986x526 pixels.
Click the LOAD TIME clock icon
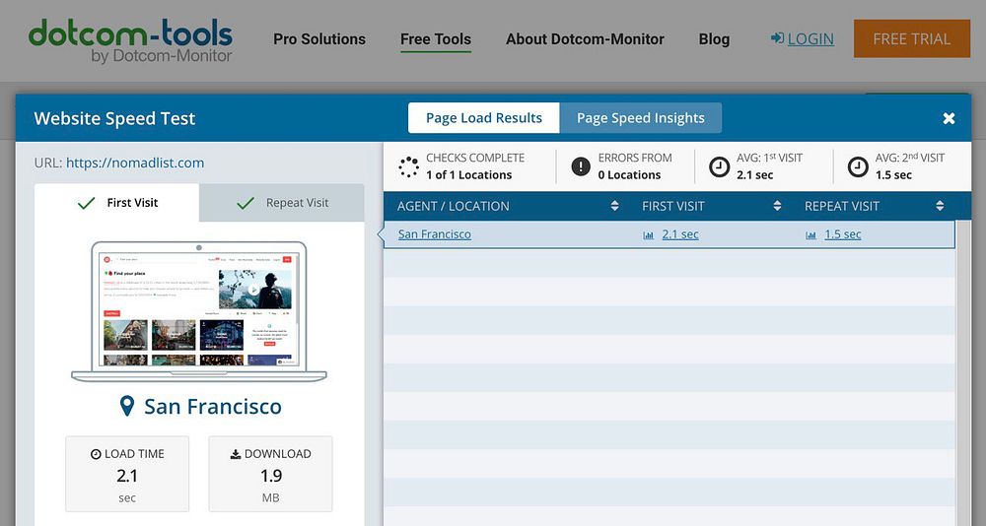coord(96,454)
